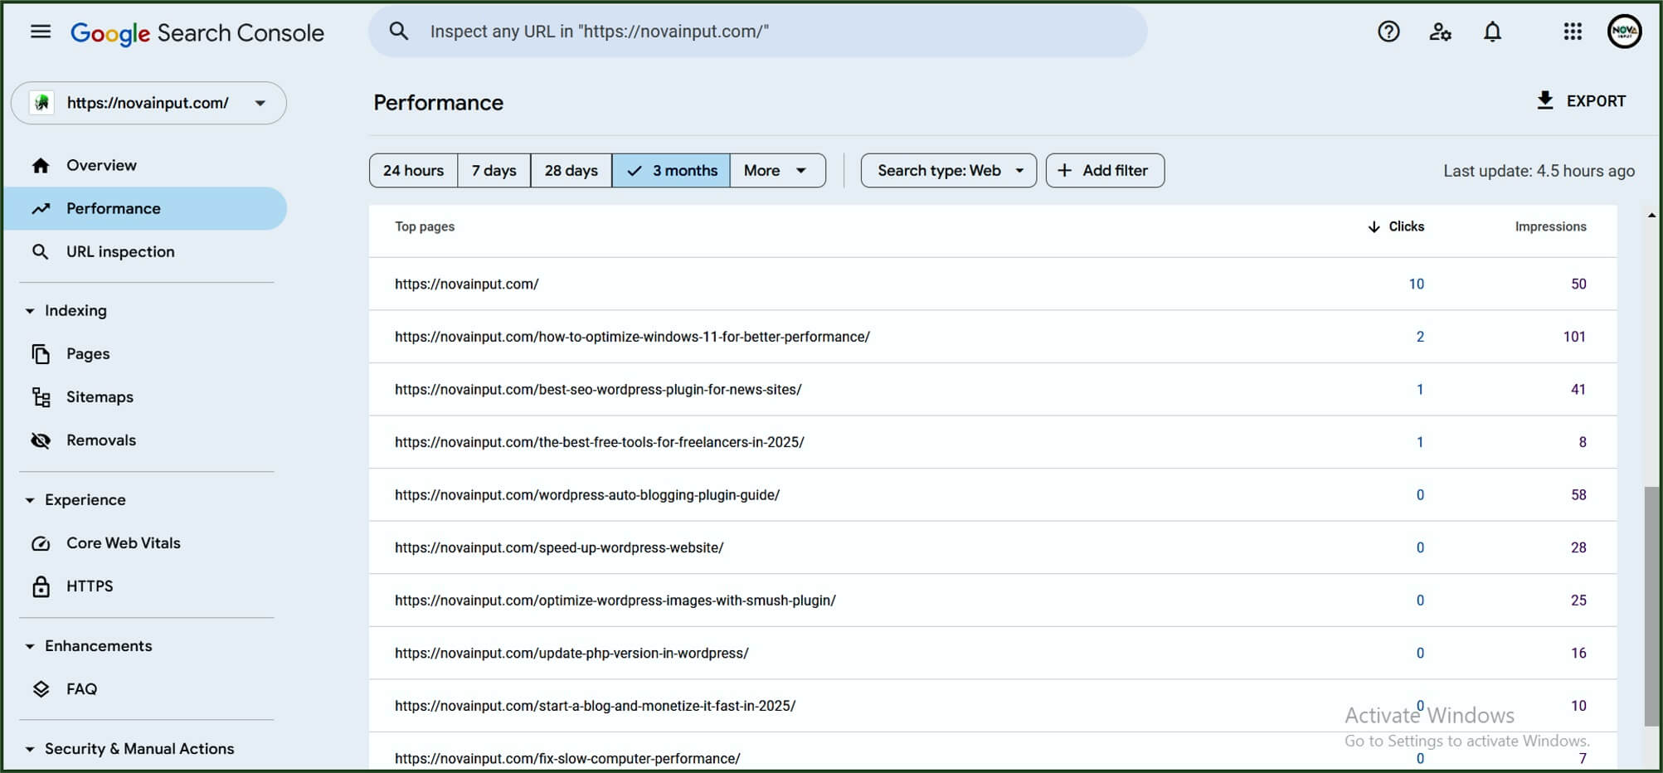Select the best-seo-wordpress-plugin page row
The image size is (1663, 773).
click(993, 389)
